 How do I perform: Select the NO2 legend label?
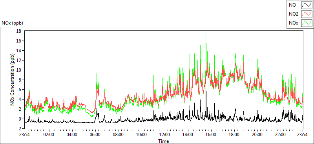point(294,14)
